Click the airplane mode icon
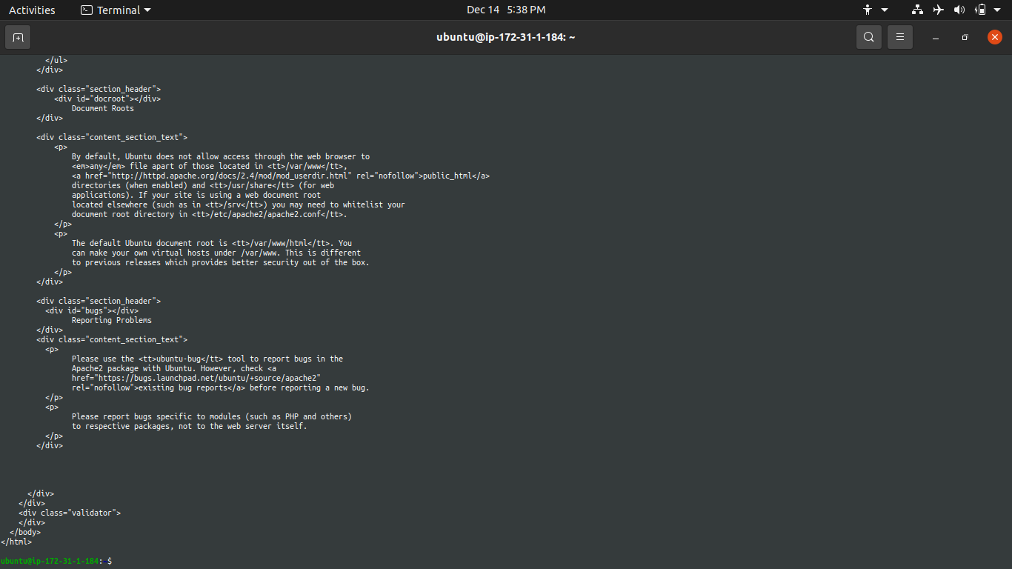Image resolution: width=1012 pixels, height=569 pixels. tap(938, 10)
